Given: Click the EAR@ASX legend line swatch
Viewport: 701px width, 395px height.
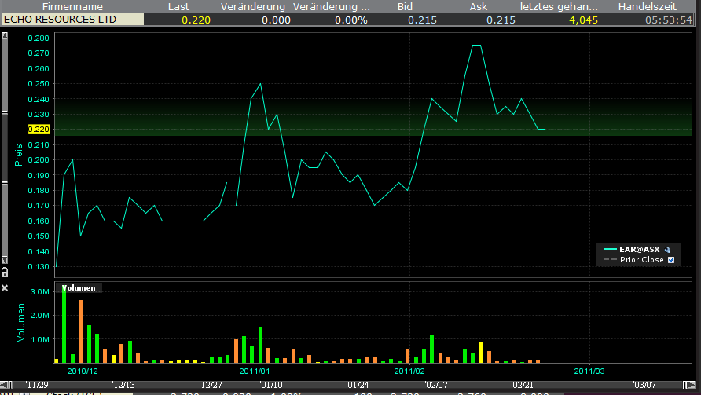Looking at the screenshot, I should (x=610, y=249).
